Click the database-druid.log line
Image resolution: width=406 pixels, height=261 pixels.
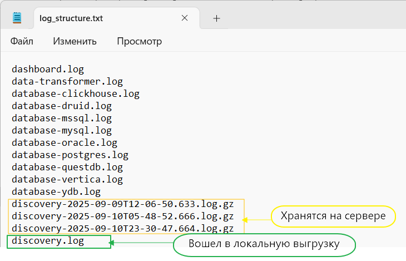pos(61,106)
